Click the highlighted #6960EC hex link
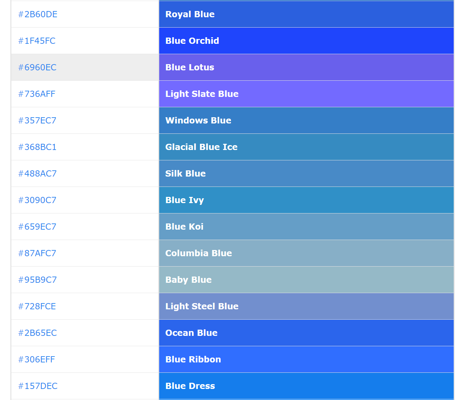 click(x=37, y=67)
